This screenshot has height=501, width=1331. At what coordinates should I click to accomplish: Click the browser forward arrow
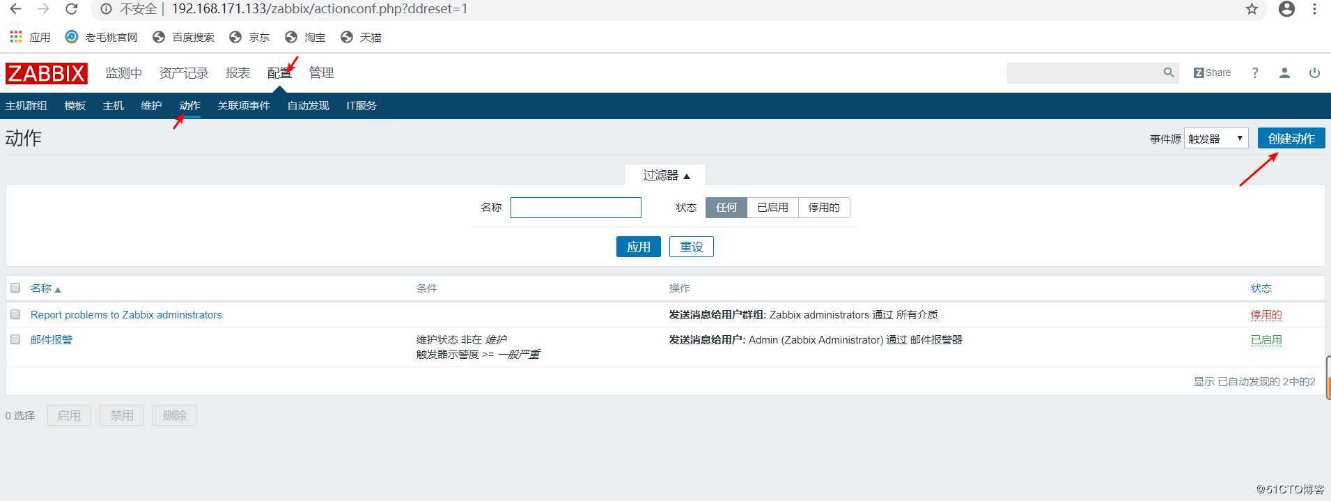click(x=43, y=9)
